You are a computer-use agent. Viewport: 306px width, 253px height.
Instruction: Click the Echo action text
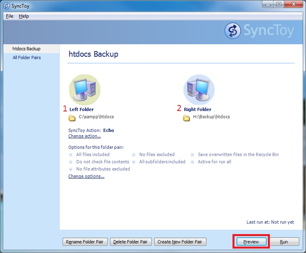point(109,130)
